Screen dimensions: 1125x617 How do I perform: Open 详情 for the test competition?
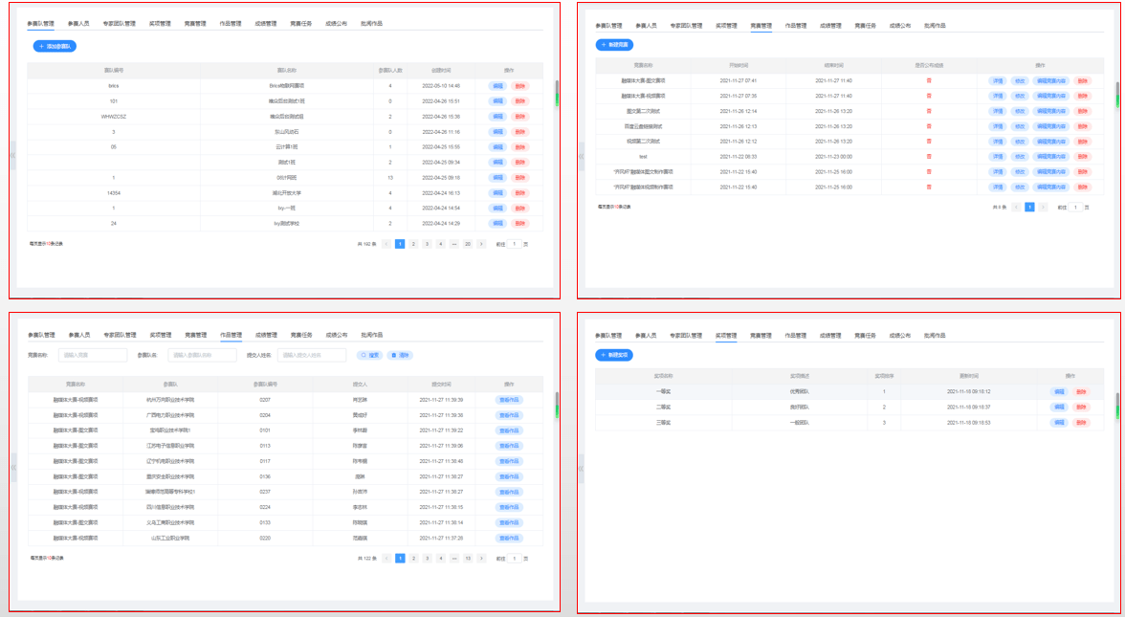(x=998, y=156)
